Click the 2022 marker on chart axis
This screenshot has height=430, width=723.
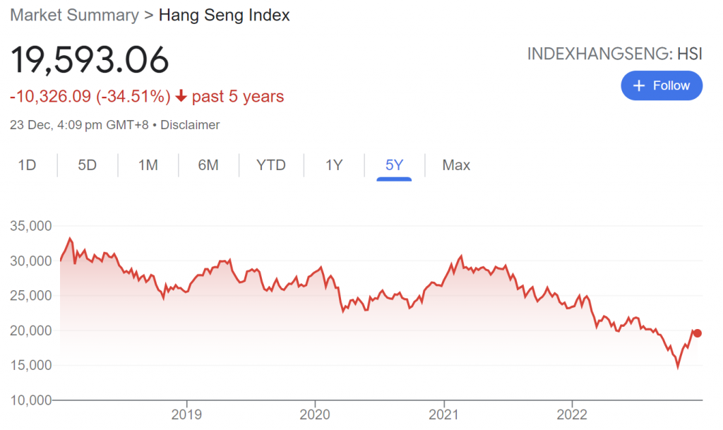tap(572, 414)
